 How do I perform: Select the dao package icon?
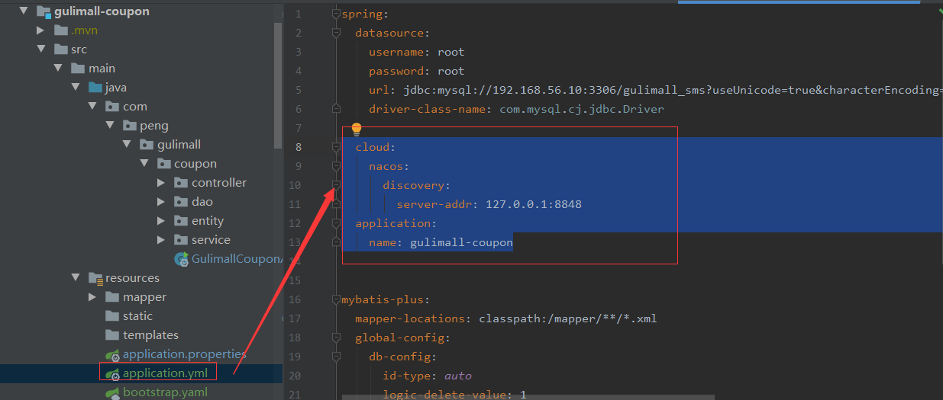(x=180, y=202)
